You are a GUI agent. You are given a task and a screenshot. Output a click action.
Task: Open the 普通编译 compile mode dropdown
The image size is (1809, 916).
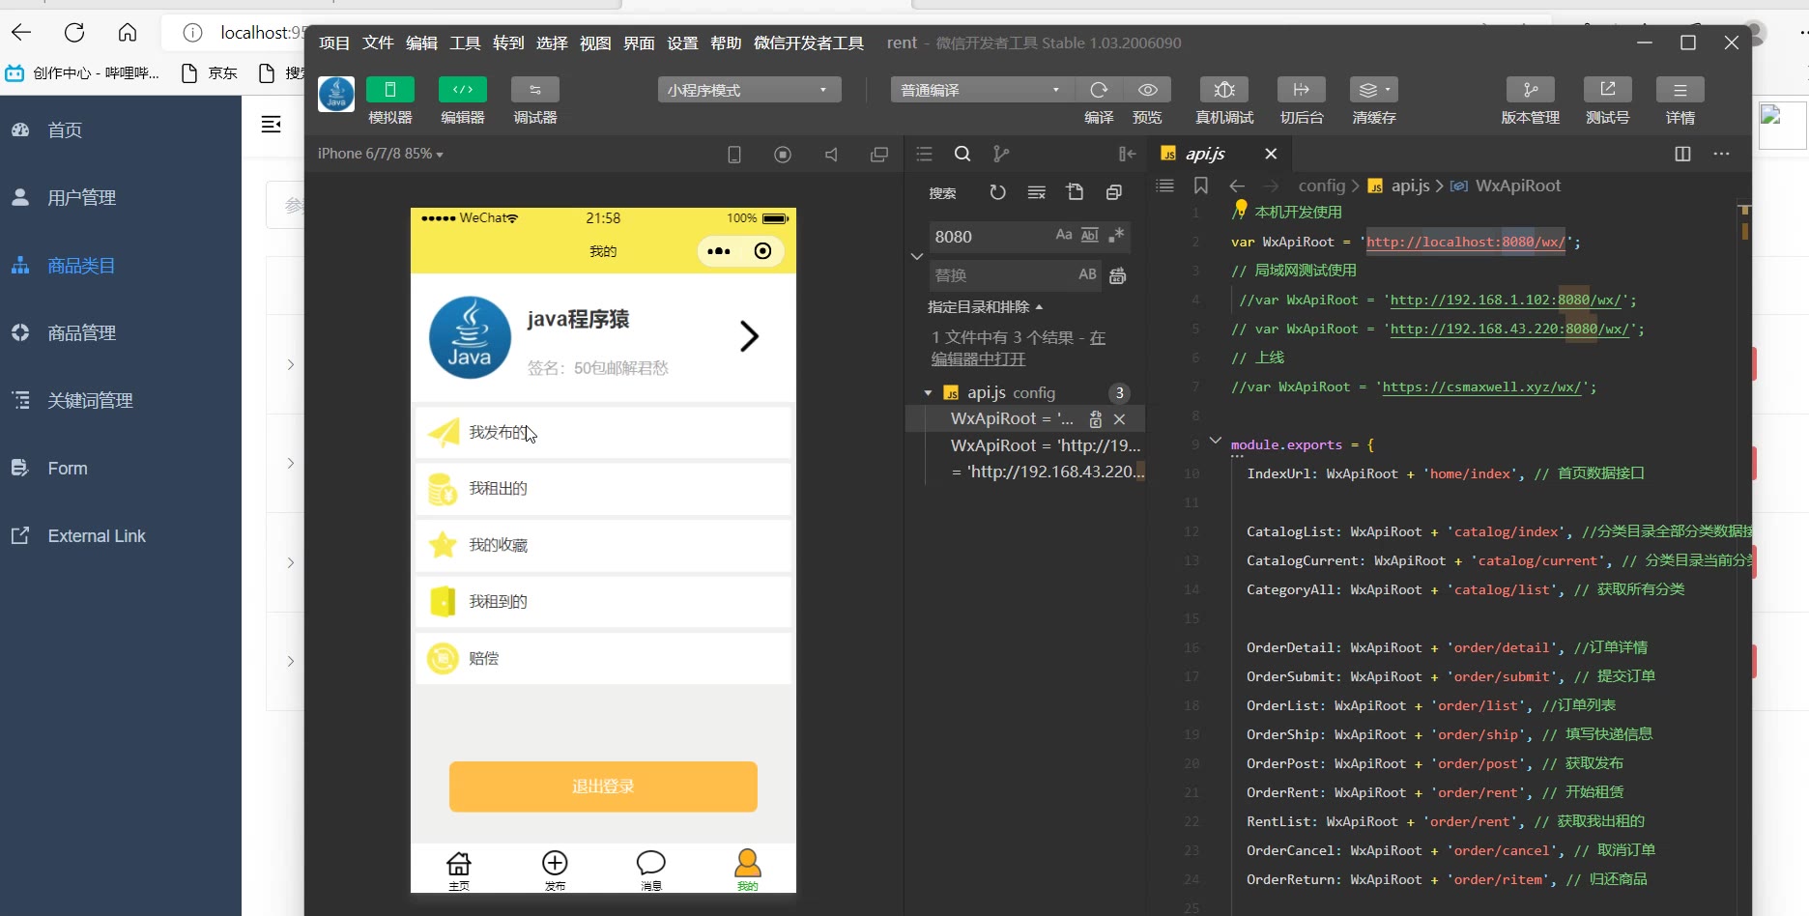pos(981,90)
